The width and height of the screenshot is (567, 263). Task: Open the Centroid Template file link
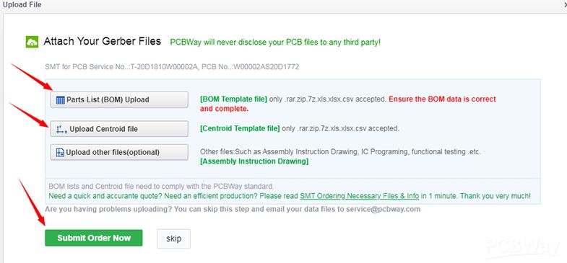point(240,128)
